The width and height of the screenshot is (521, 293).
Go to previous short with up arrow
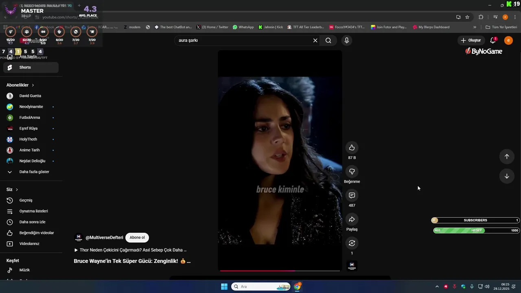tap(507, 157)
